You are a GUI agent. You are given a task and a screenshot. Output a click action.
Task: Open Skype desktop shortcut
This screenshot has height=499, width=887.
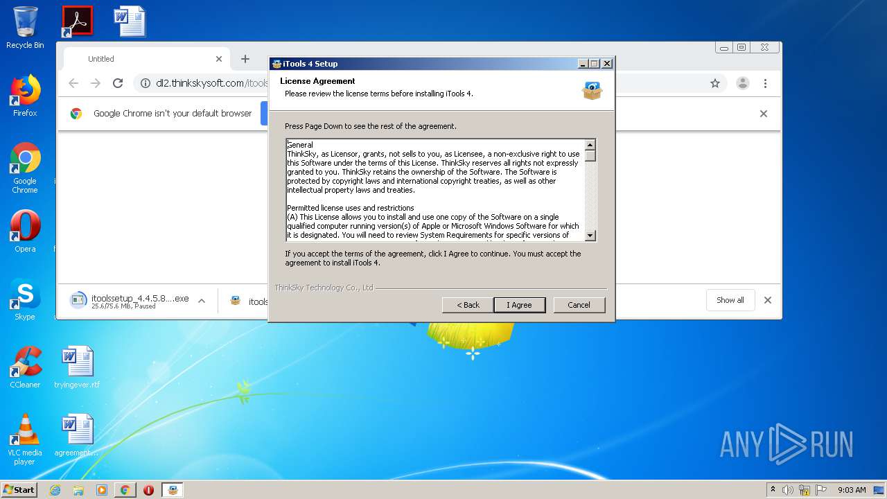tap(25, 299)
